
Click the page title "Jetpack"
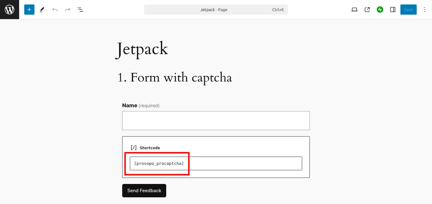142,49
